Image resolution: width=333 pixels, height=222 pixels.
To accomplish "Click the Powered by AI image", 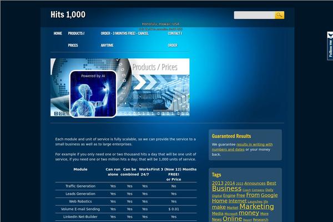I will (x=93, y=94).
